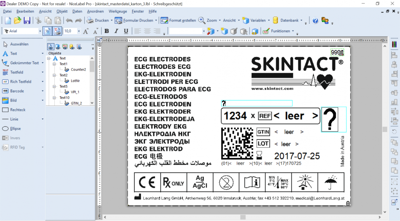The height and width of the screenshot is (221, 400).
Task: Align text right
Action: point(157,31)
